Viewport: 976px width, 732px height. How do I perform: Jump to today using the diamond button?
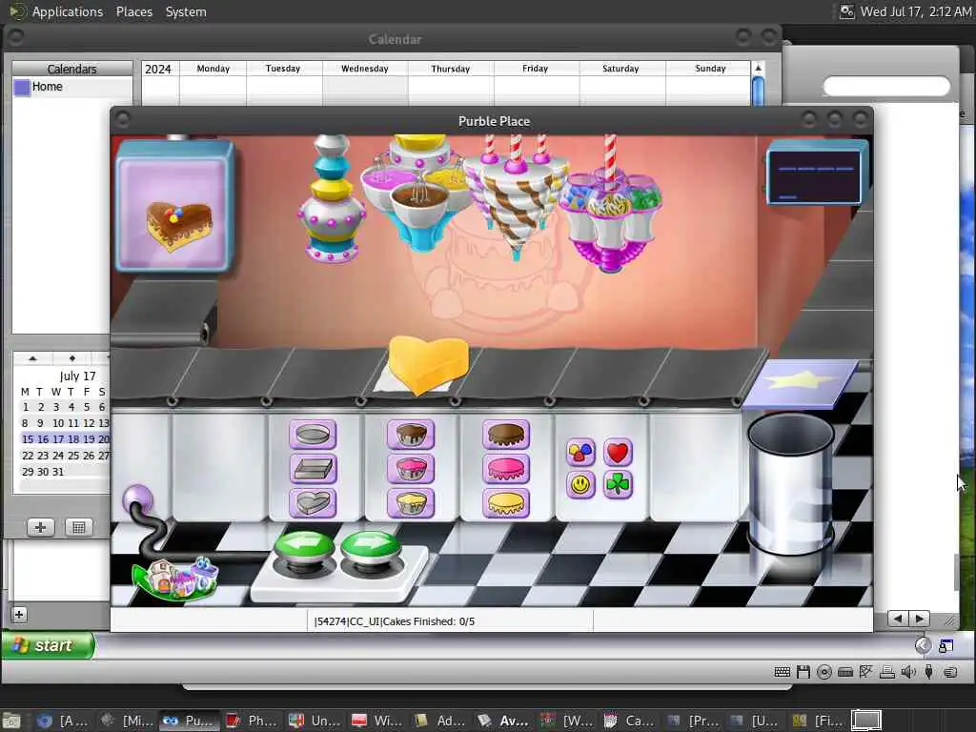pyautogui.click(x=72, y=358)
